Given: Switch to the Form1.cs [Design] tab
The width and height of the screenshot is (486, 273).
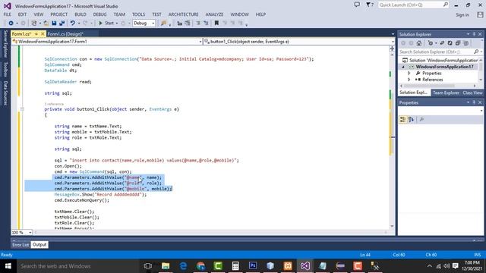Looking at the screenshot, I should 65,34.
